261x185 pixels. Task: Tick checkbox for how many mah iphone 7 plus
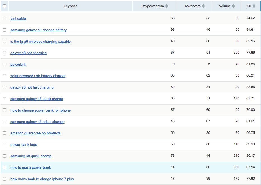point(4,179)
